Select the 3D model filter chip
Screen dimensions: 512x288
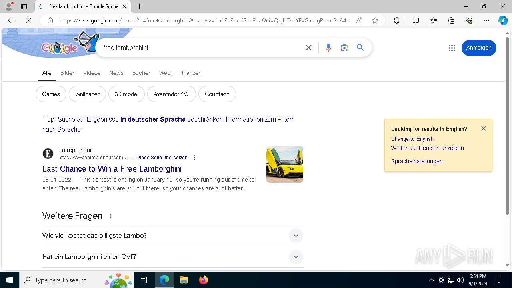tap(126, 94)
